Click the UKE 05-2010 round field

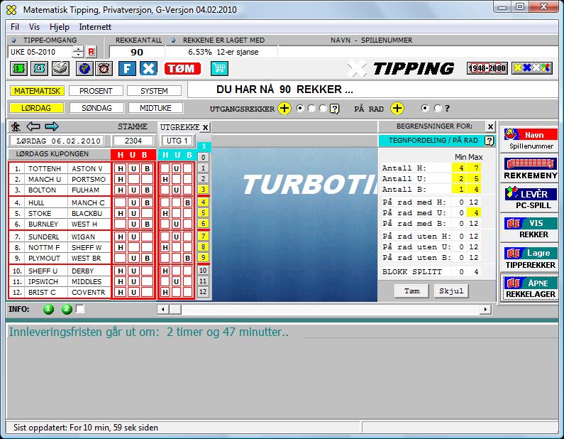(x=40, y=52)
